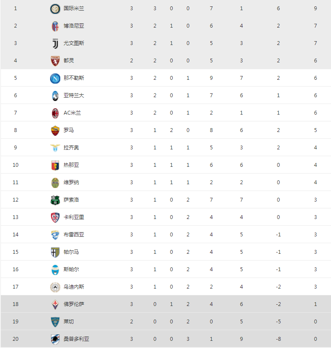Screen dimensions: 331x348
Task: Click the Atalanta team crest
Action: click(56, 95)
